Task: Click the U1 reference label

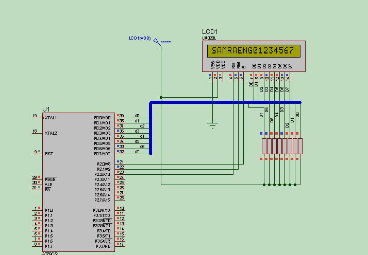Action: pyautogui.click(x=46, y=110)
